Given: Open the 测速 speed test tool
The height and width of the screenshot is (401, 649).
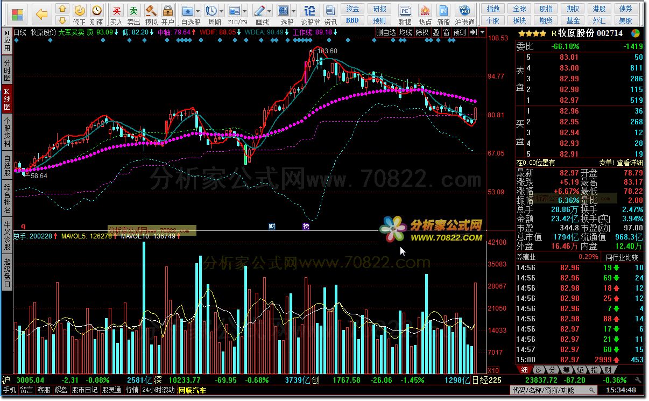Looking at the screenshot, I should [x=97, y=15].
